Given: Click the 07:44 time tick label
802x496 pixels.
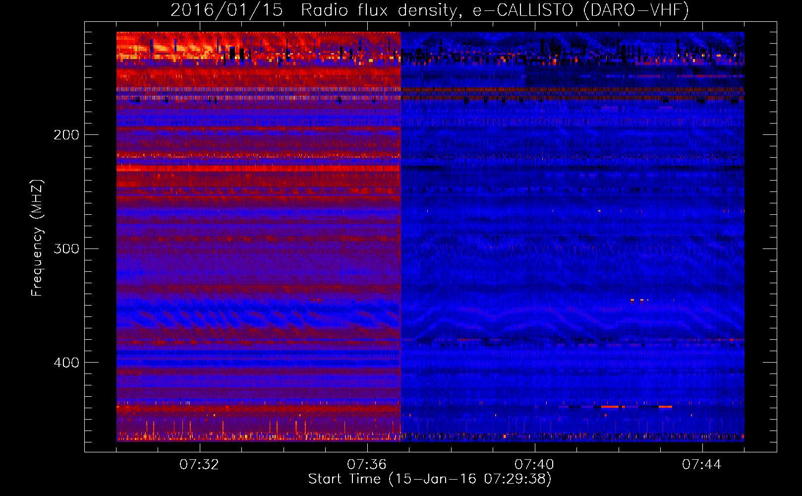Looking at the screenshot, I should tap(702, 465).
